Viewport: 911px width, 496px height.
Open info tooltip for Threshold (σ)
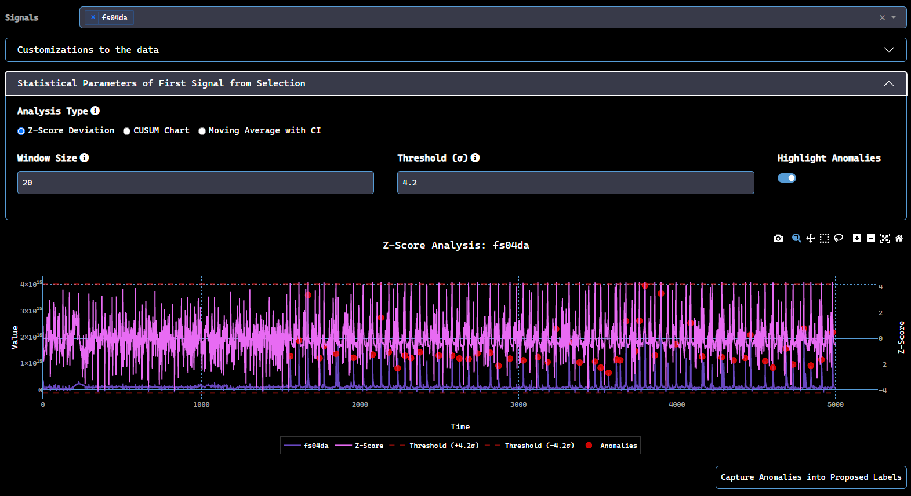(475, 158)
